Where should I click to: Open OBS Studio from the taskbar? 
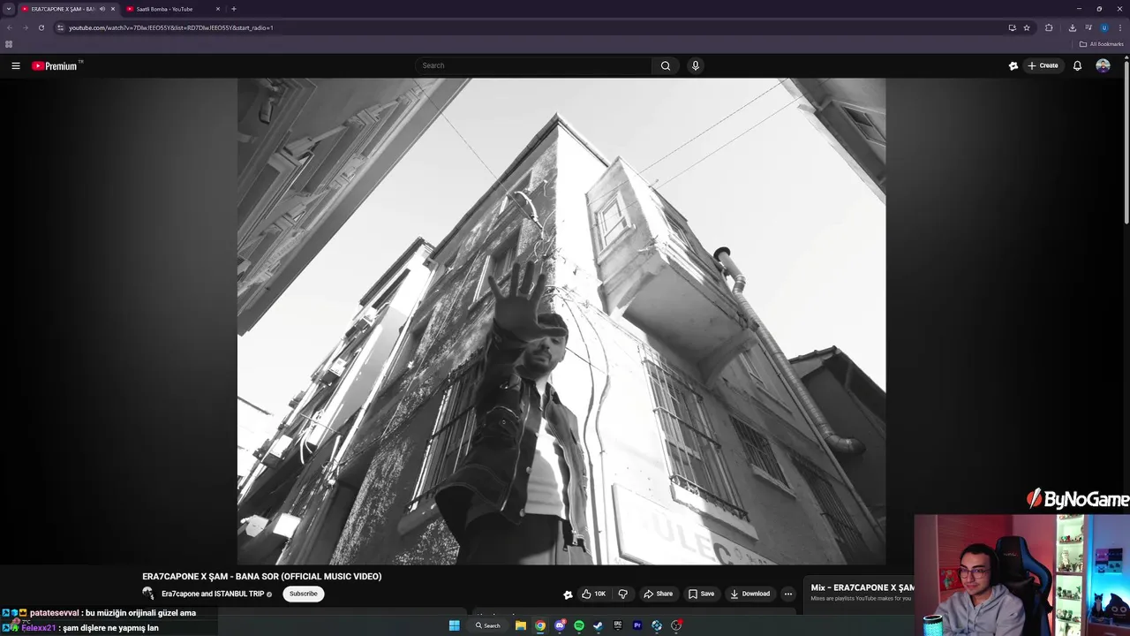tap(676, 625)
